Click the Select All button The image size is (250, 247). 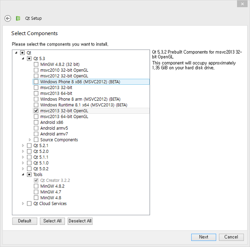(52, 221)
